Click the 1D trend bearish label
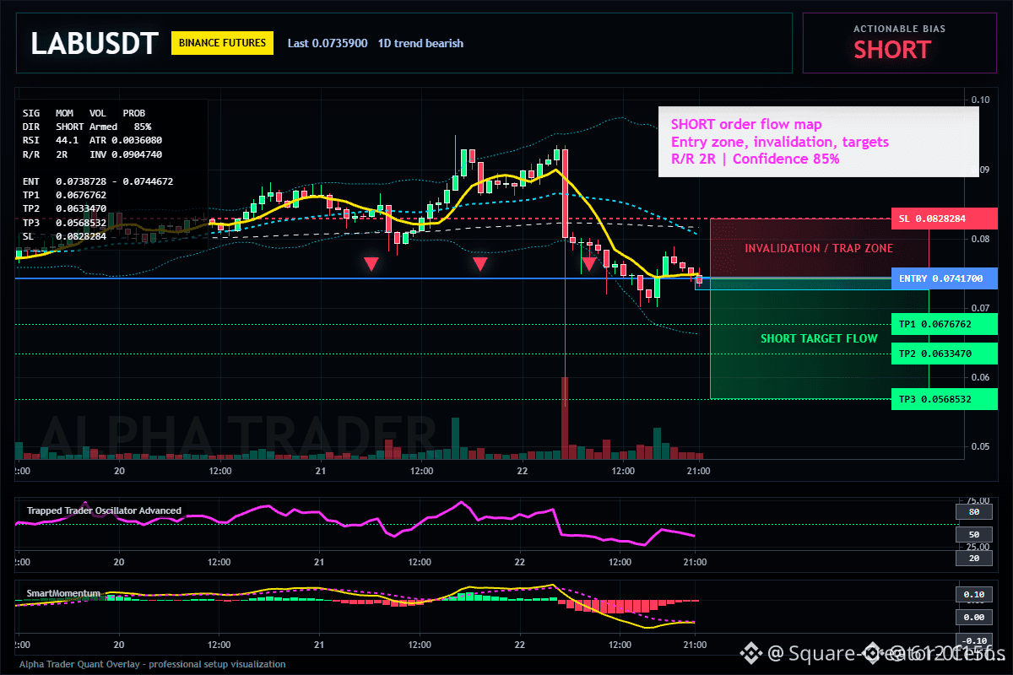 click(x=421, y=43)
